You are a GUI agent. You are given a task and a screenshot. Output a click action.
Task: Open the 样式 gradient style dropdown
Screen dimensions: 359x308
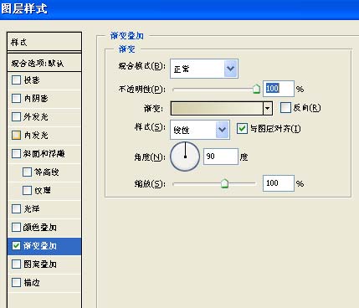[x=200, y=130]
